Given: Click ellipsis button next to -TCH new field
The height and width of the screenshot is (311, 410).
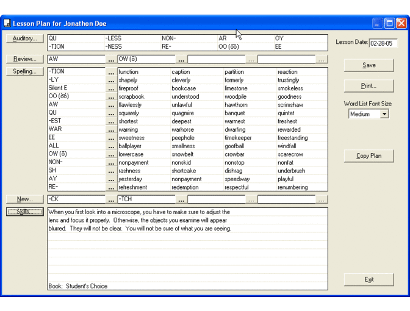Looking at the screenshot, I should [181, 199].
